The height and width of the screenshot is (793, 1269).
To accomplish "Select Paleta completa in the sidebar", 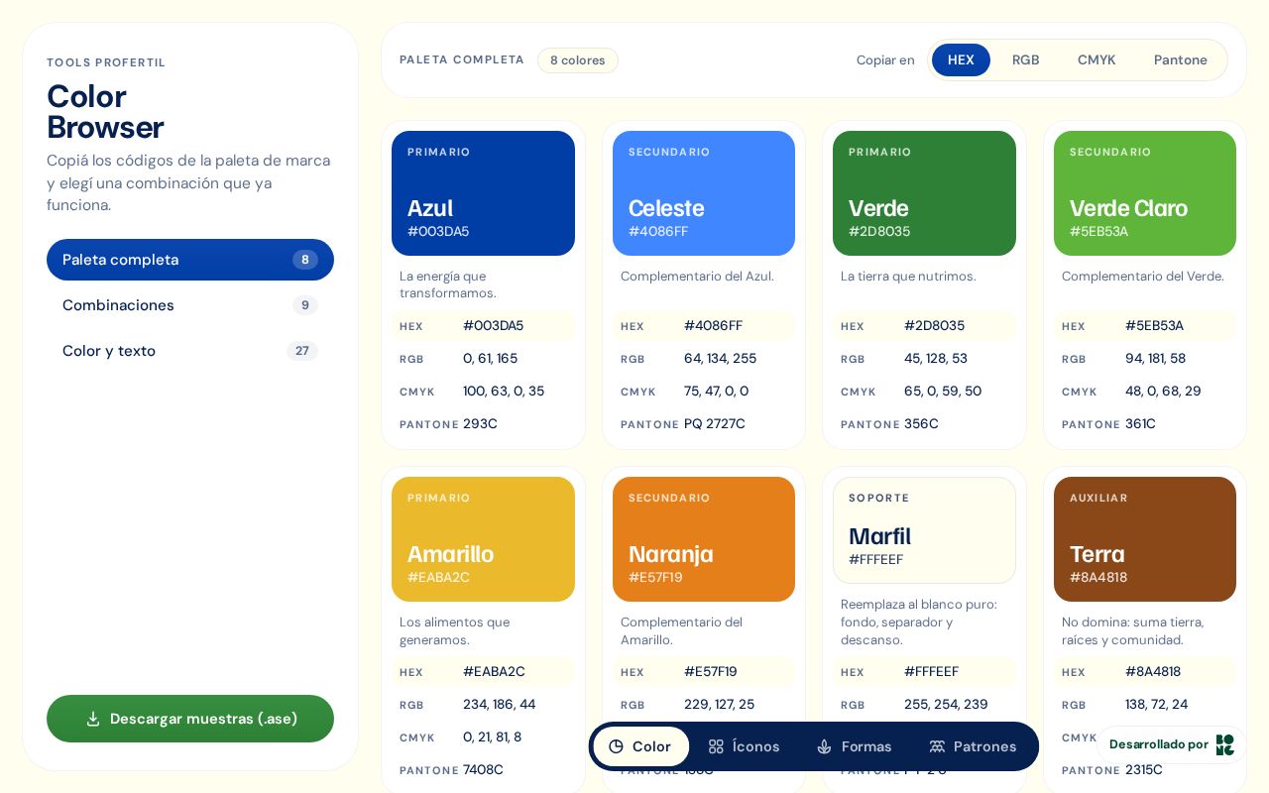I will (190, 260).
